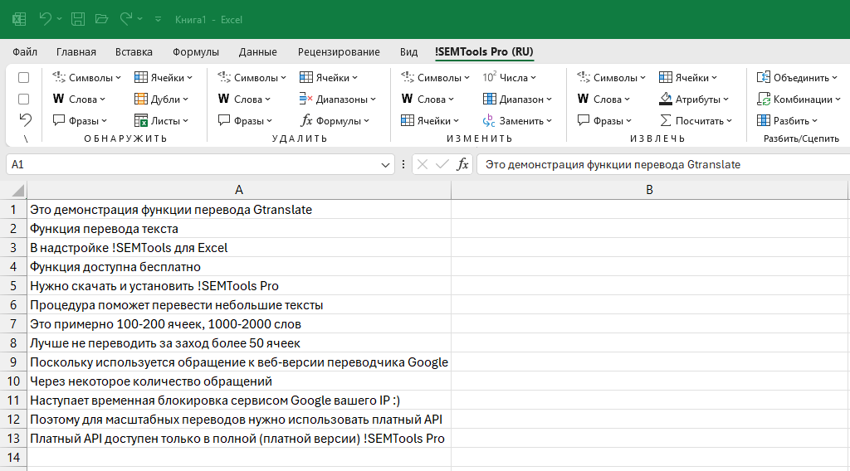Click the Redo arrow icon

126,18
